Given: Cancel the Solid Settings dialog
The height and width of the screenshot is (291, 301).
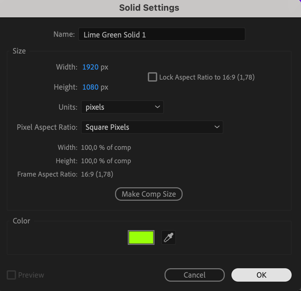Looking at the screenshot, I should (194, 275).
